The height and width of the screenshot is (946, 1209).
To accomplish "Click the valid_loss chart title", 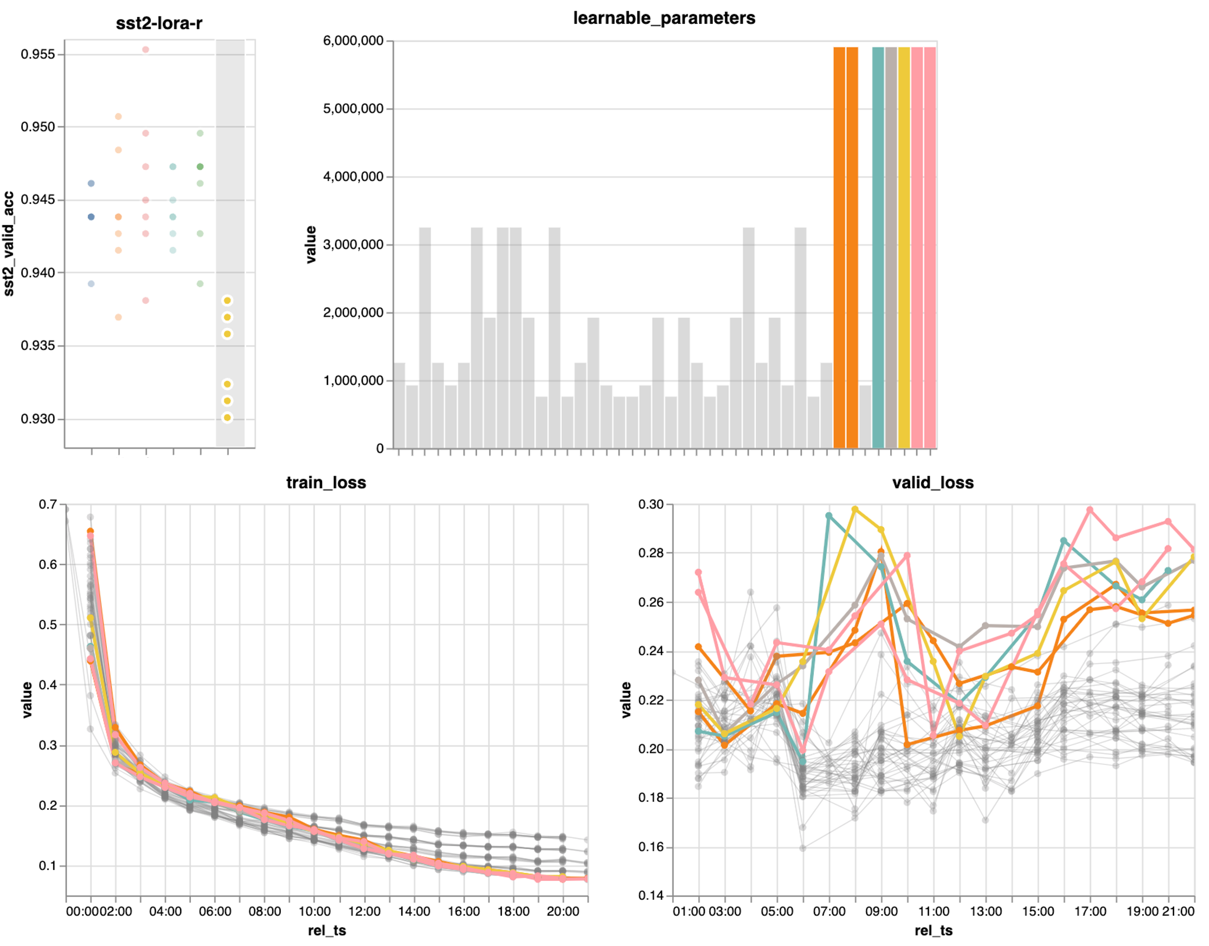I will 933,482.
